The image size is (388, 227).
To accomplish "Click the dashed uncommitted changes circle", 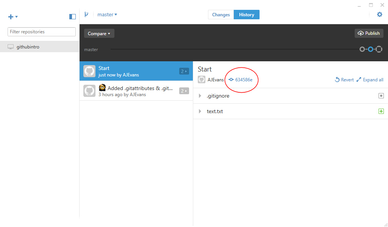I will (x=379, y=49).
